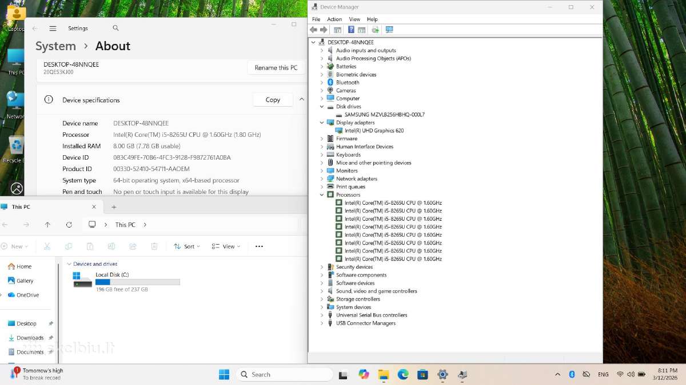This screenshot has height=385, width=686.
Task: Collapse Disk drives category
Action: 322,107
